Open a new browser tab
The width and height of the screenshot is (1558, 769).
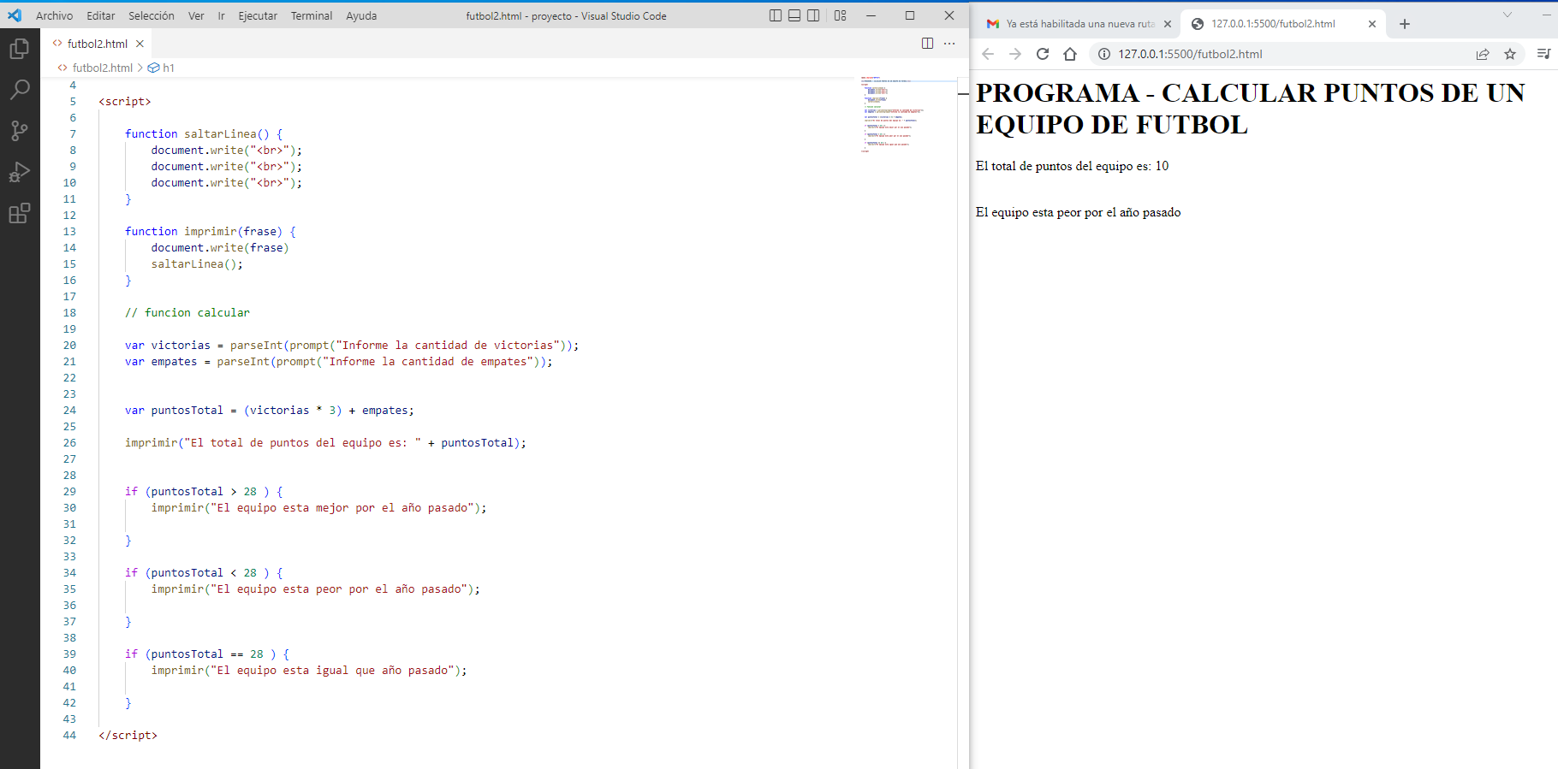coord(1405,24)
